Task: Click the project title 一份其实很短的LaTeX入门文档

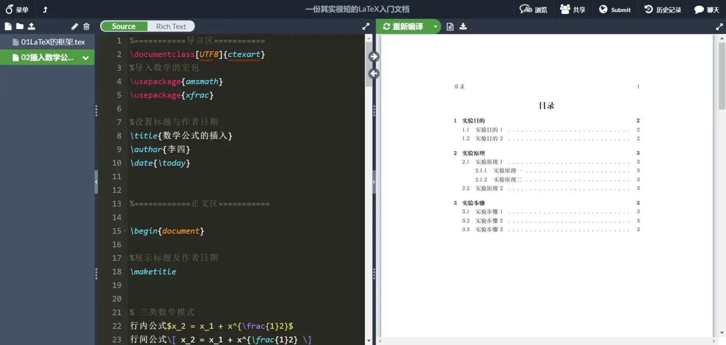Action: coord(357,10)
